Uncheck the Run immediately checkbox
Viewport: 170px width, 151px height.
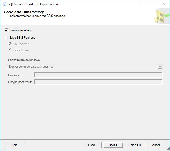tap(6, 30)
